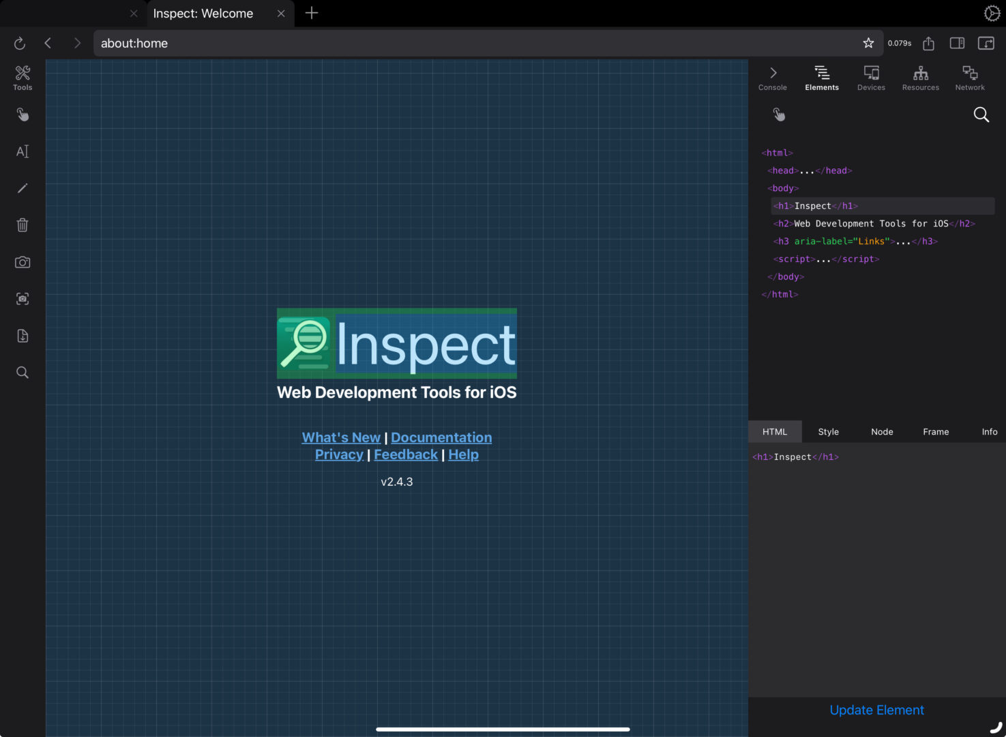Click the 0.079s load time indicator
1006x737 pixels.
(900, 43)
